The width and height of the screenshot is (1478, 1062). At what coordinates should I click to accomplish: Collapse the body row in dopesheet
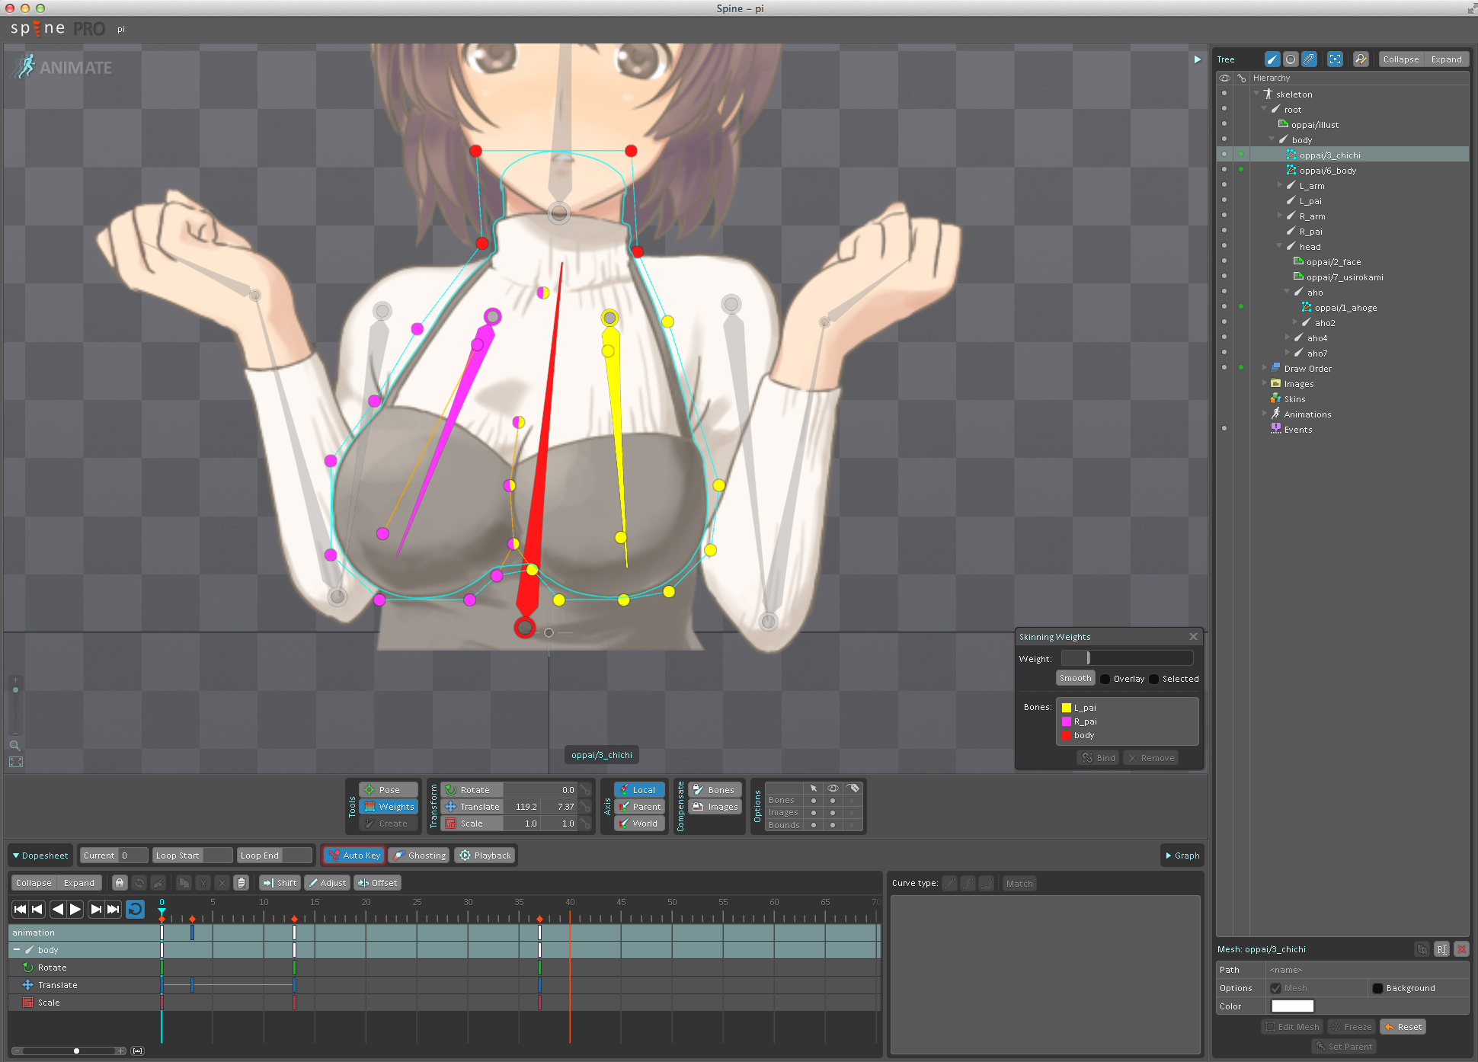(17, 950)
